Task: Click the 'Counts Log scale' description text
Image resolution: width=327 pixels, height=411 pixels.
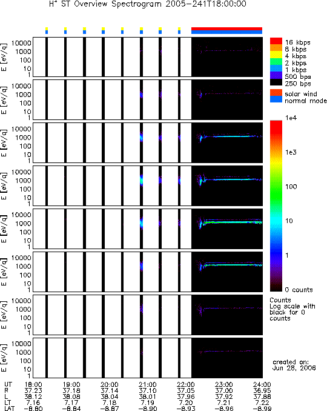Action: (x=292, y=309)
